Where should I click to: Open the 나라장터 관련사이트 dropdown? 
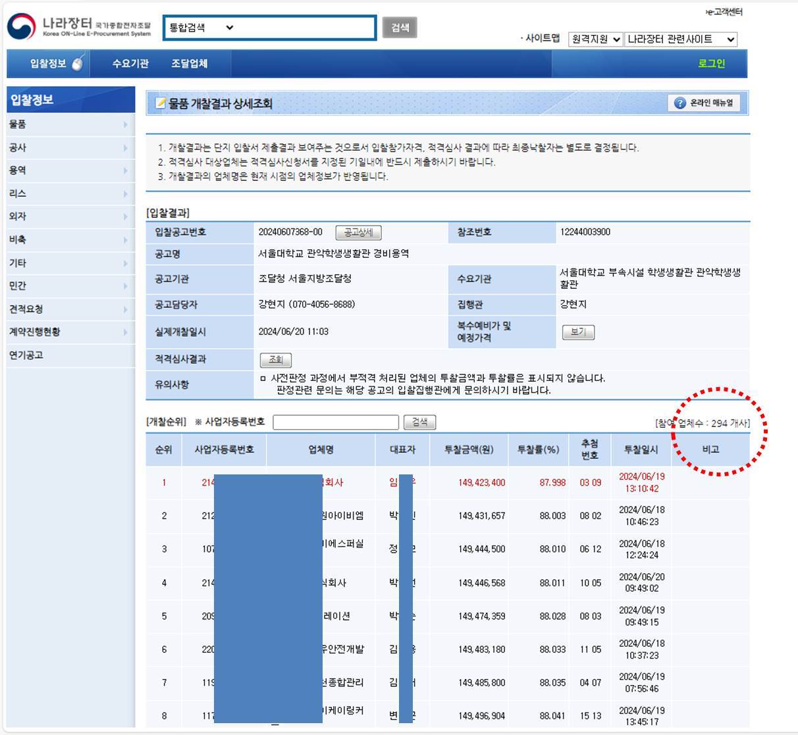pyautogui.click(x=681, y=39)
